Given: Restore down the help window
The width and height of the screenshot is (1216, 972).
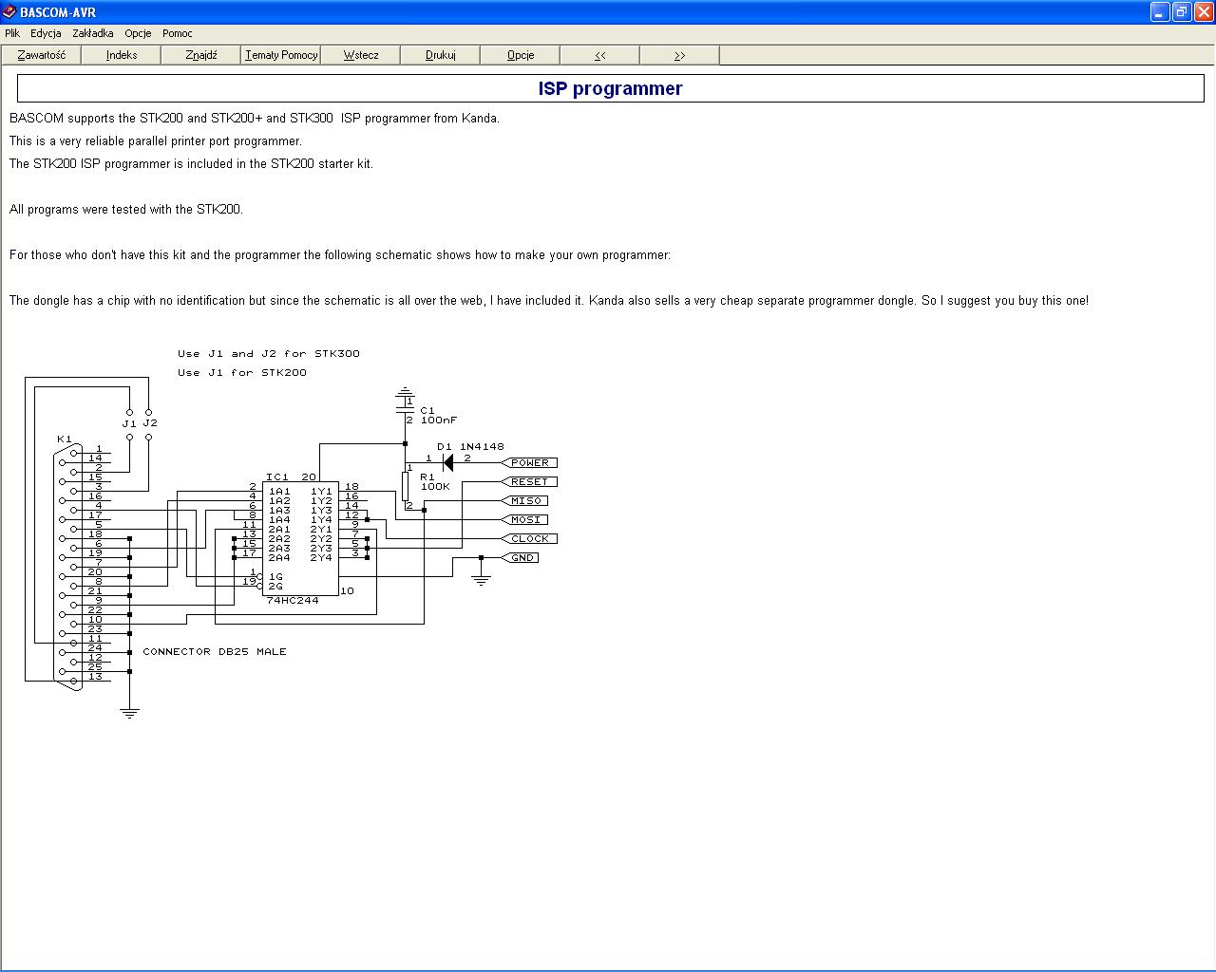Looking at the screenshot, I should (x=1181, y=12).
